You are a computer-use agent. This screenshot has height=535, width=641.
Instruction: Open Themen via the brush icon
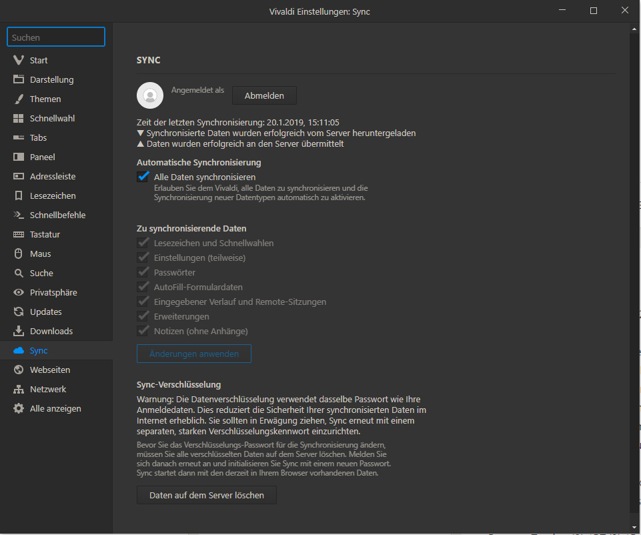click(19, 99)
